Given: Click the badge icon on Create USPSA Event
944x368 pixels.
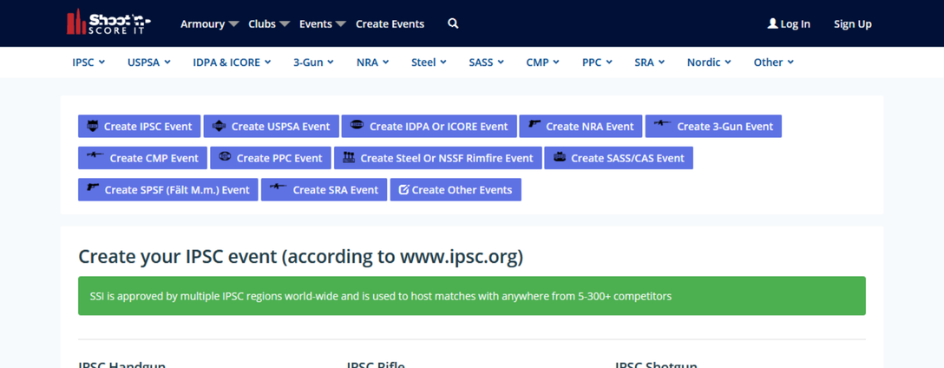Looking at the screenshot, I should [220, 125].
